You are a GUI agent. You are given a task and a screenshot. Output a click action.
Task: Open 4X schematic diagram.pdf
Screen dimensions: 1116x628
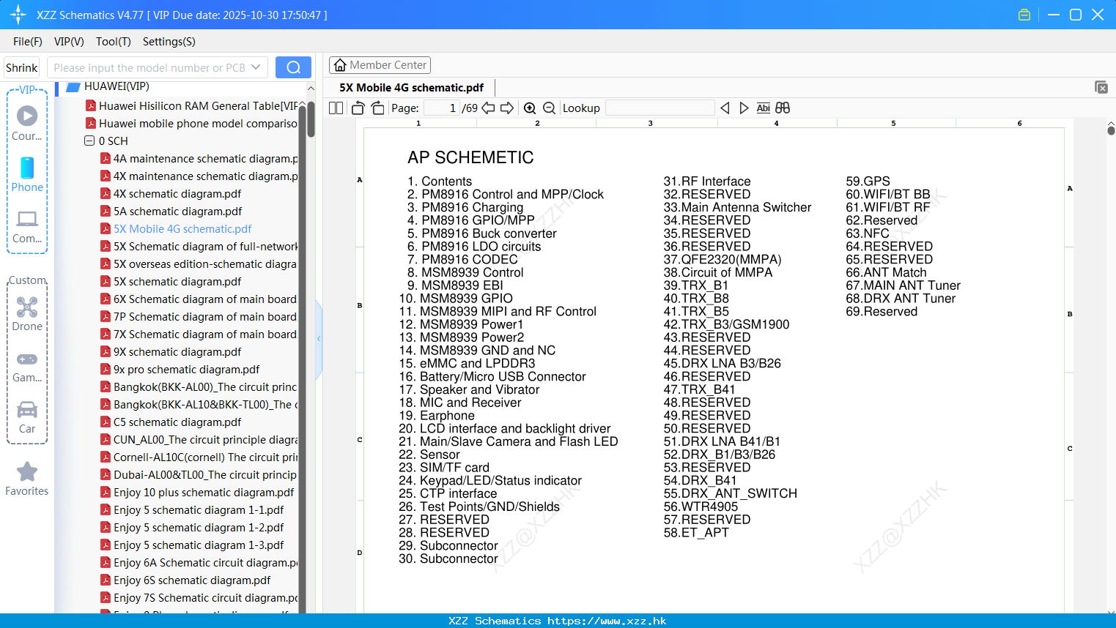point(177,194)
